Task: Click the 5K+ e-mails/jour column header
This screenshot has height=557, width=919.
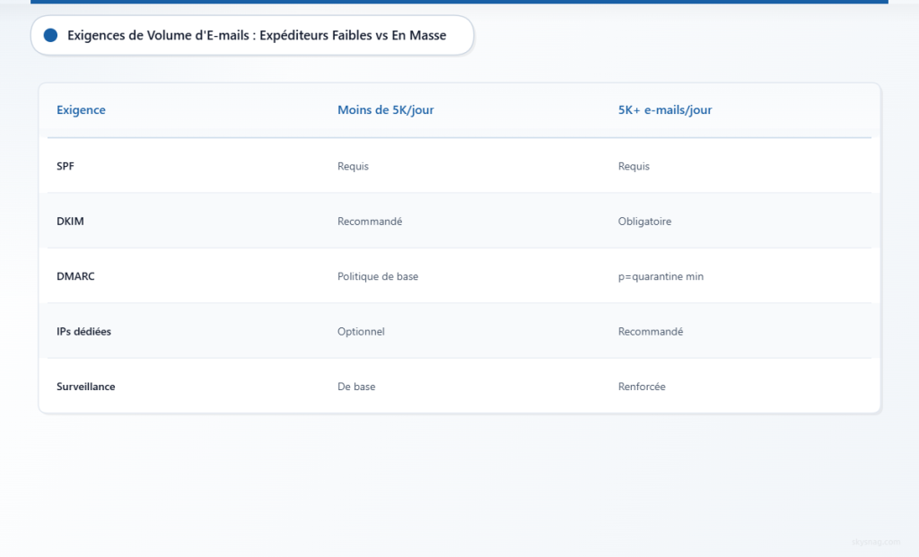Action: click(666, 109)
